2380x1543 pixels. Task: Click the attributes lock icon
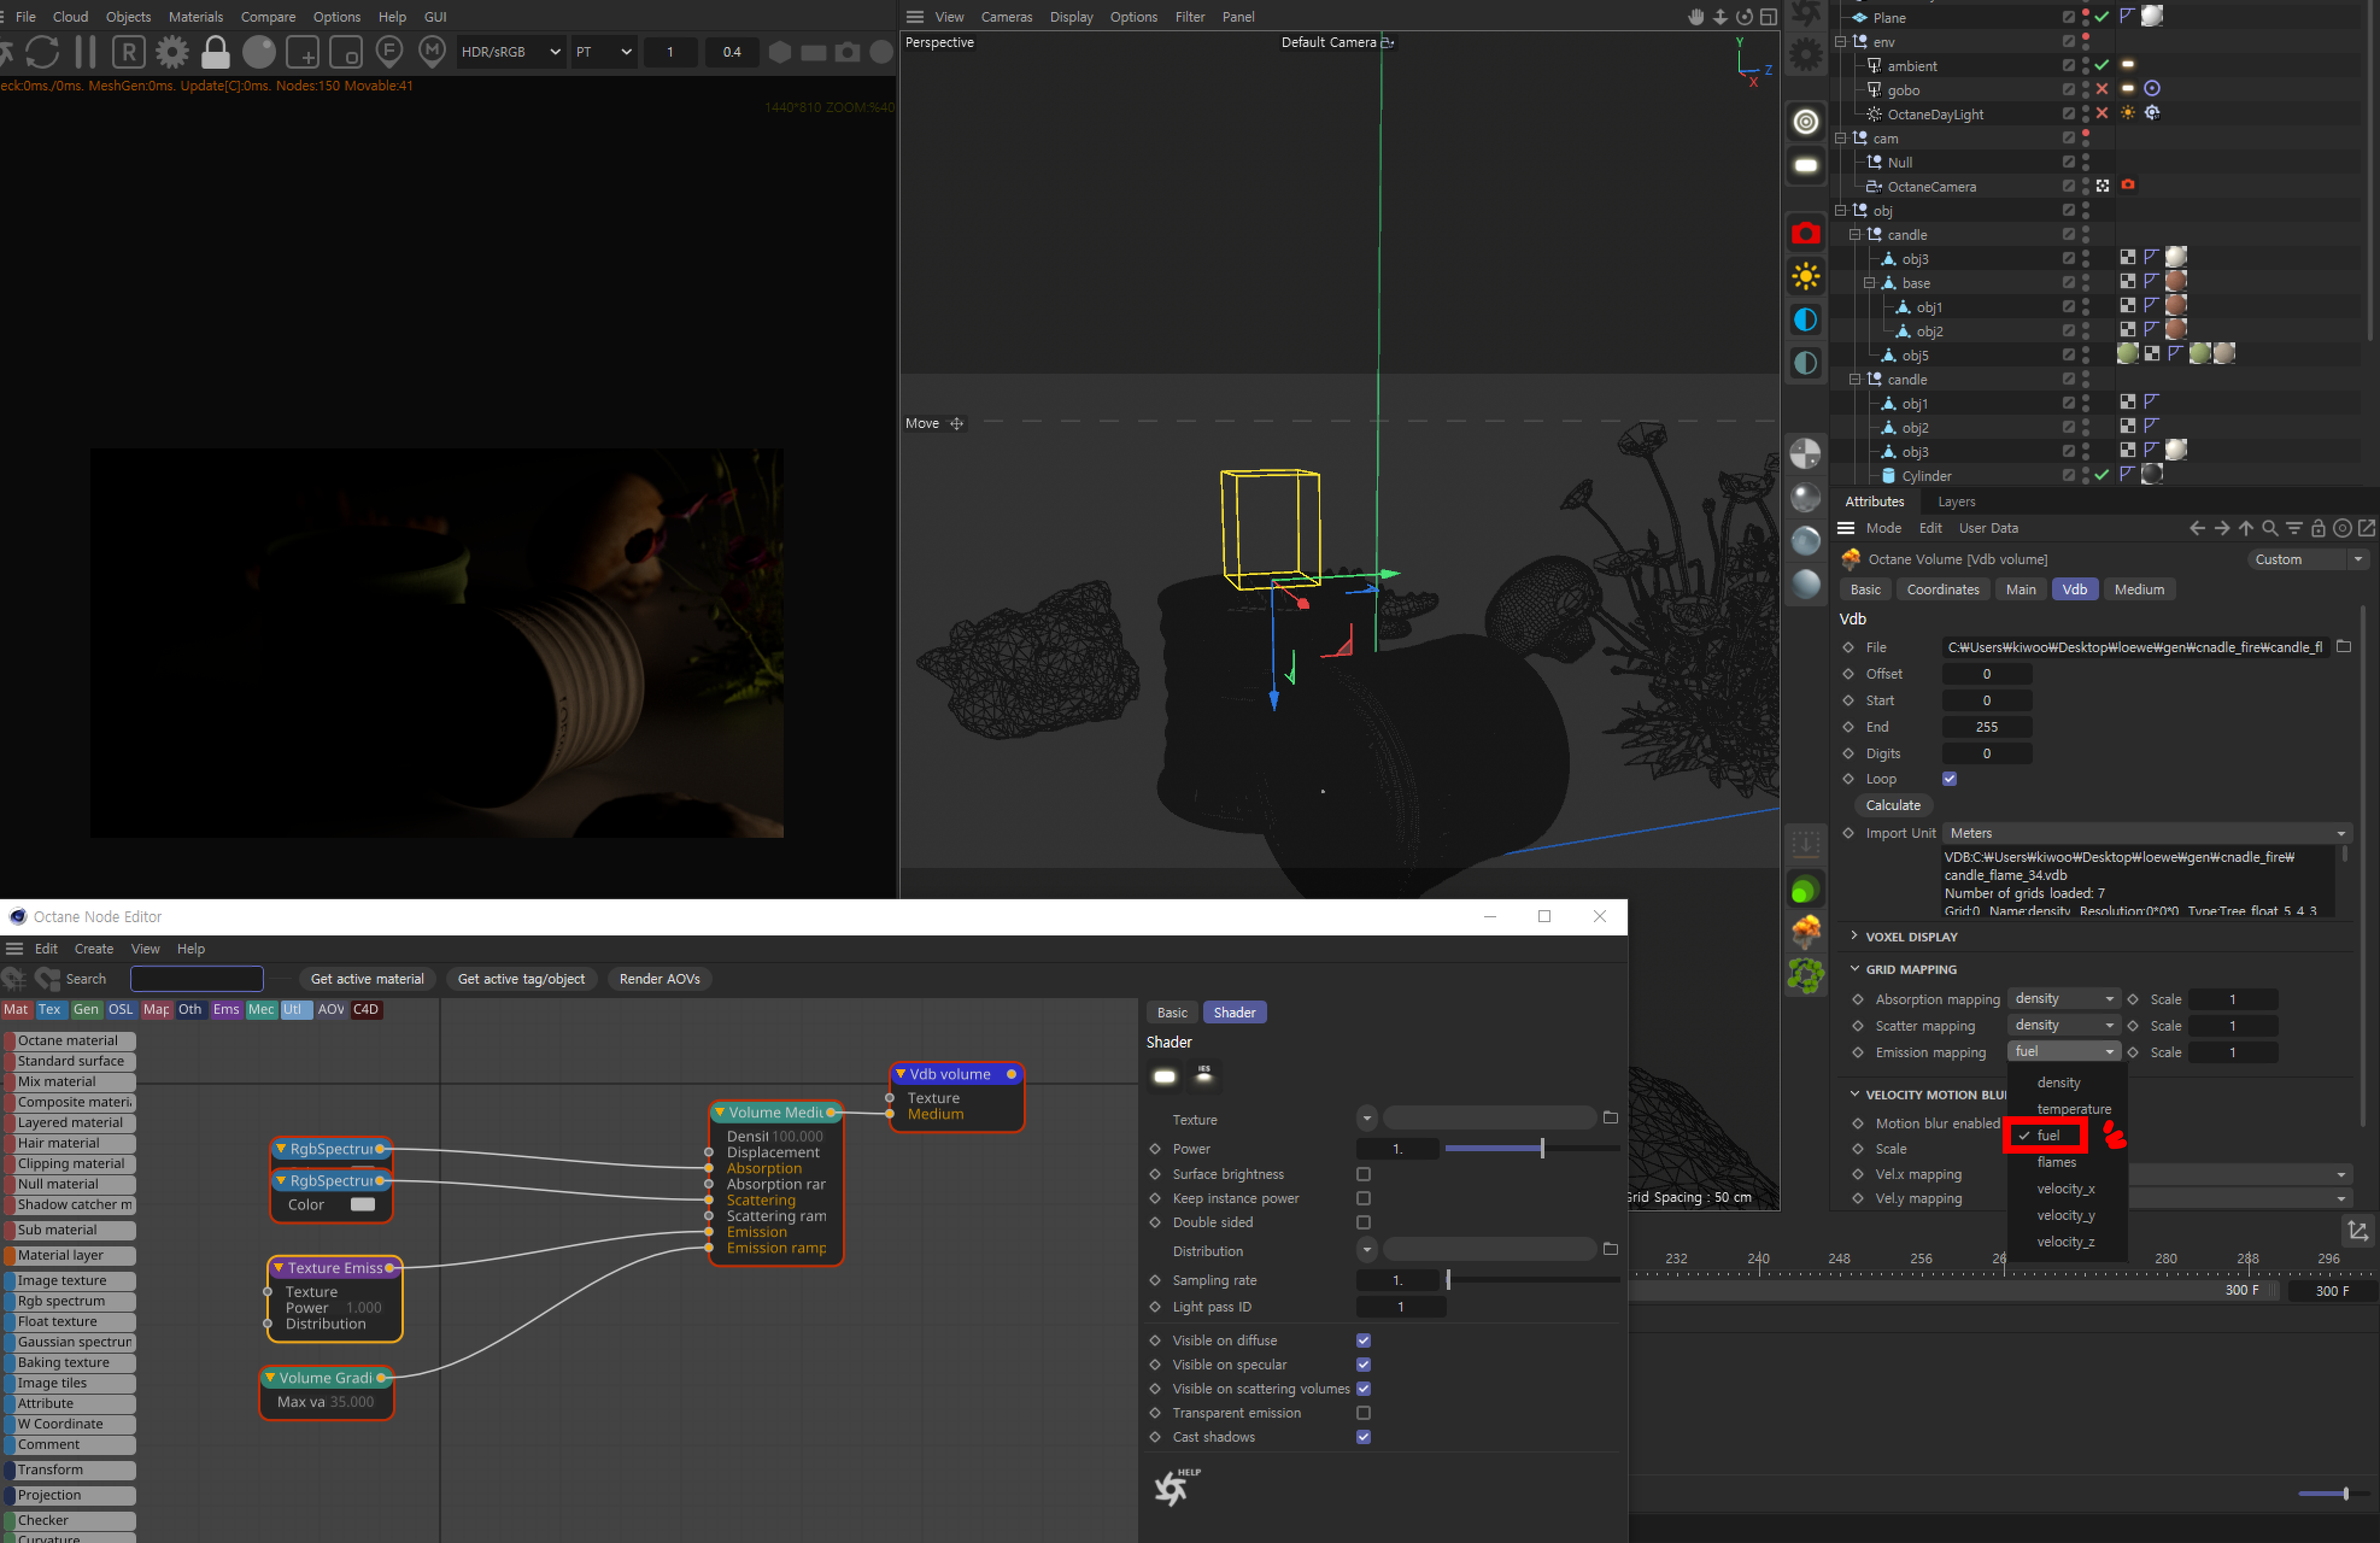click(x=2318, y=528)
